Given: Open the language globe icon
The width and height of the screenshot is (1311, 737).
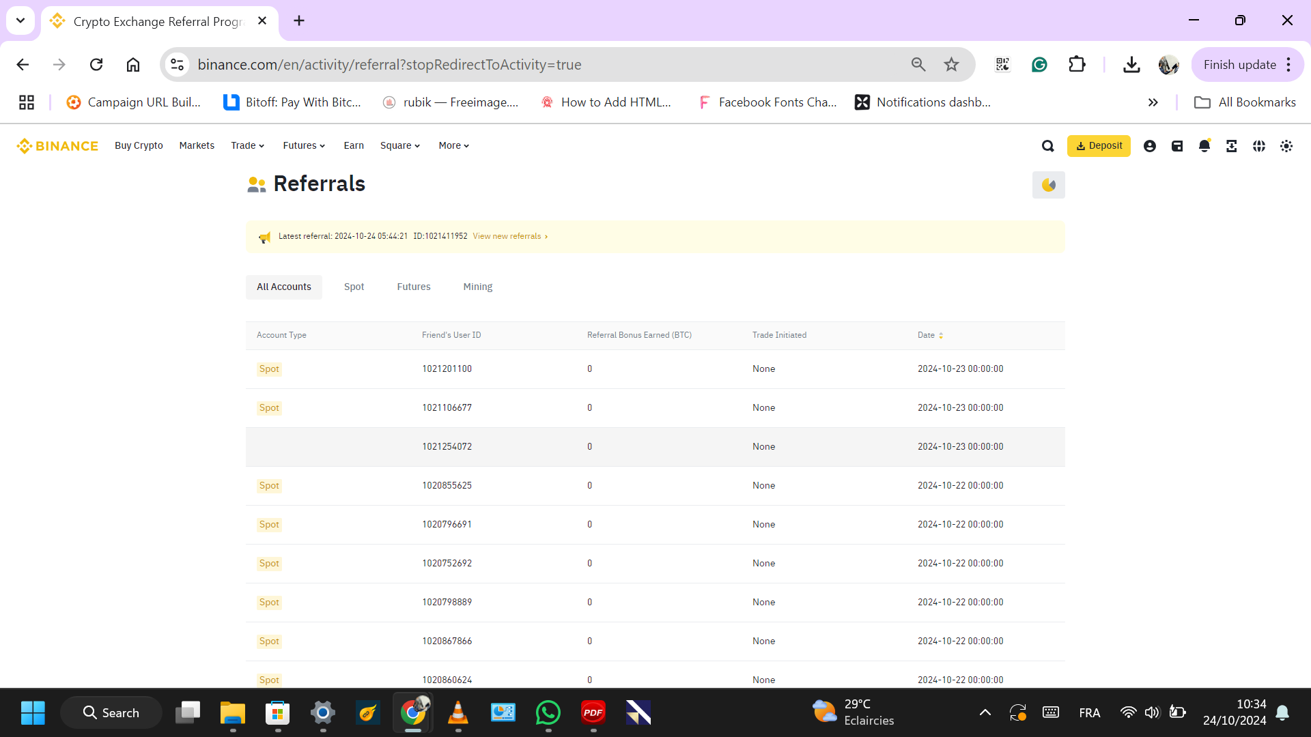Looking at the screenshot, I should pos(1259,146).
